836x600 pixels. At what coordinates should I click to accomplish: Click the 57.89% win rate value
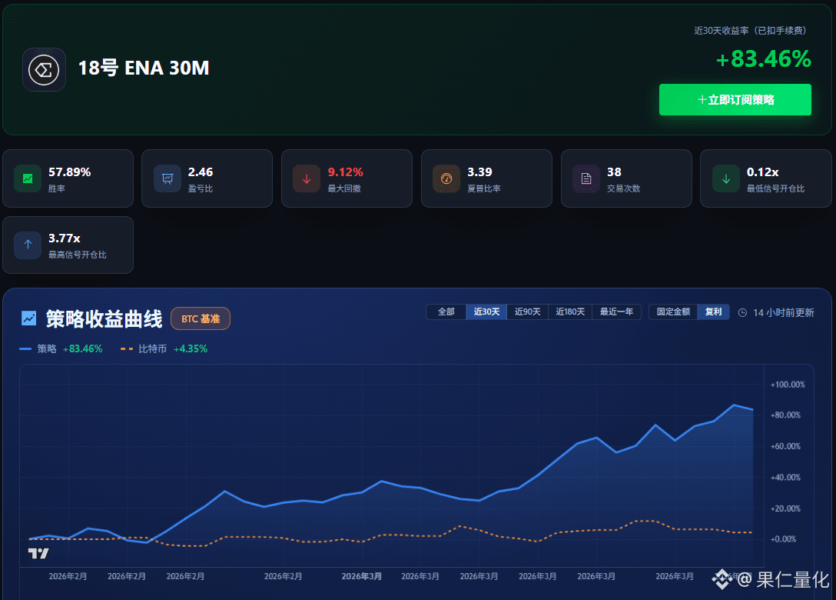pyautogui.click(x=70, y=172)
